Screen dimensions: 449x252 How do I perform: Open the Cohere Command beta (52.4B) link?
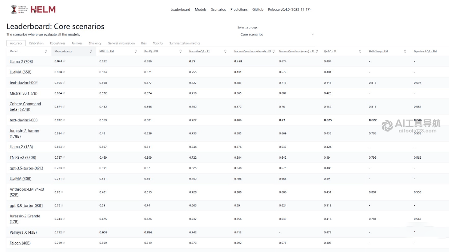(25, 107)
